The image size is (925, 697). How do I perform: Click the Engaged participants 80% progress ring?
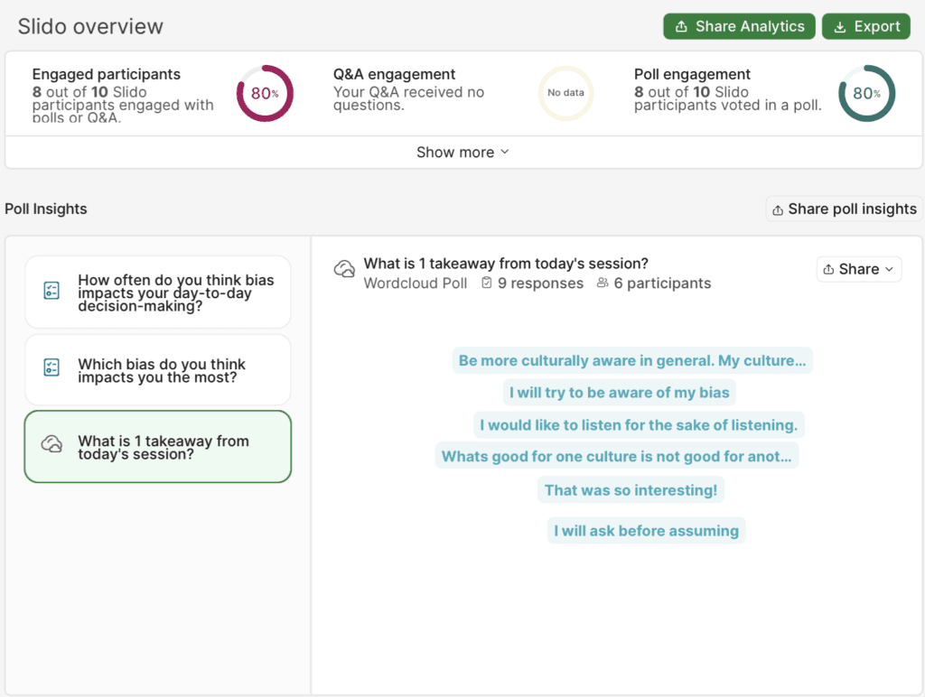click(x=264, y=93)
